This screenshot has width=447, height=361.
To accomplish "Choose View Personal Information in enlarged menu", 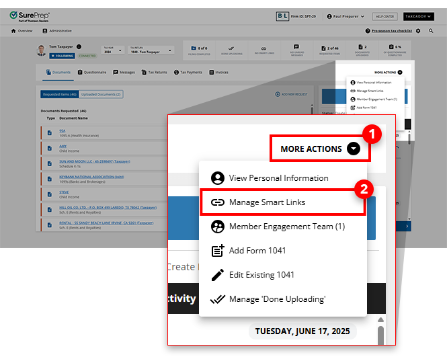I will pyautogui.click(x=283, y=178).
